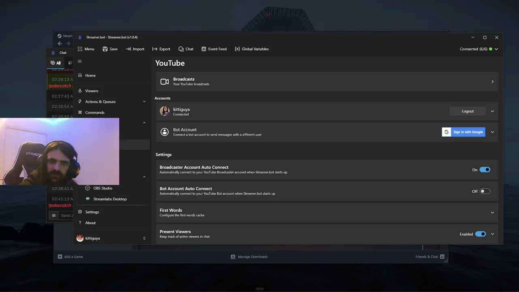Click the Export arrow icon
This screenshot has height=292, width=519.
point(154,49)
